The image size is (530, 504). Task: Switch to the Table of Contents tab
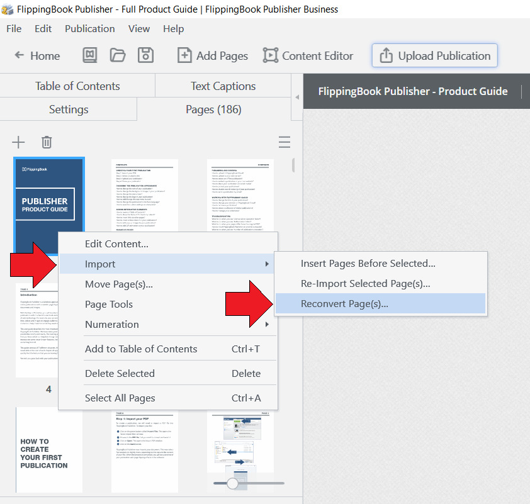[x=77, y=86]
